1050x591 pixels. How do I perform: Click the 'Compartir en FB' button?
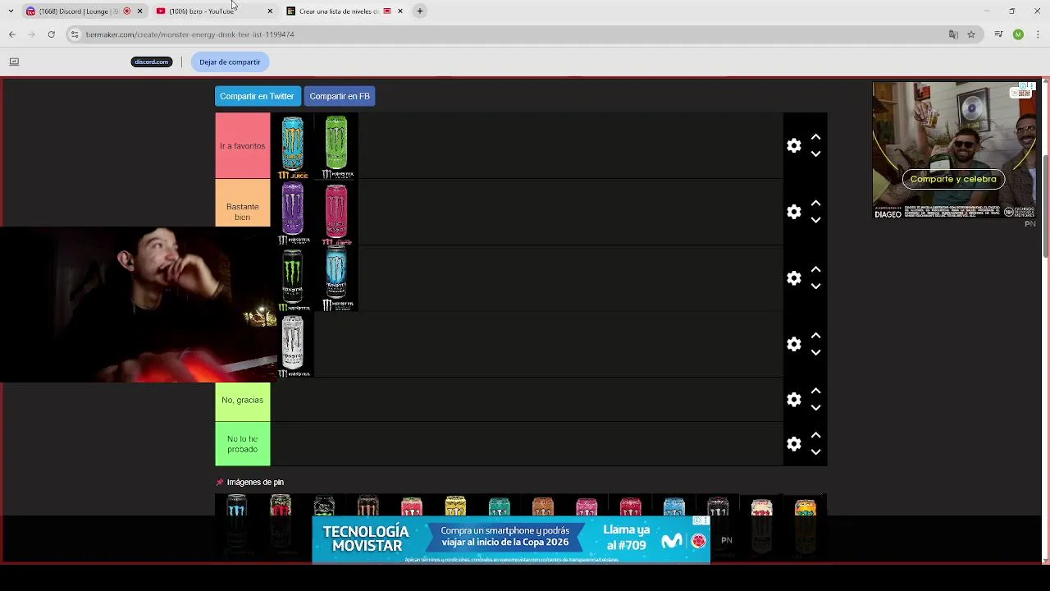[340, 96]
